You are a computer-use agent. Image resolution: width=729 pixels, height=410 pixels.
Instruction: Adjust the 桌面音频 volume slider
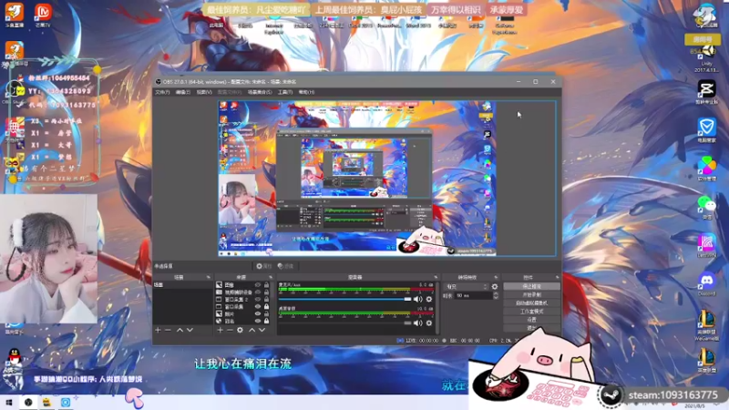point(344,323)
